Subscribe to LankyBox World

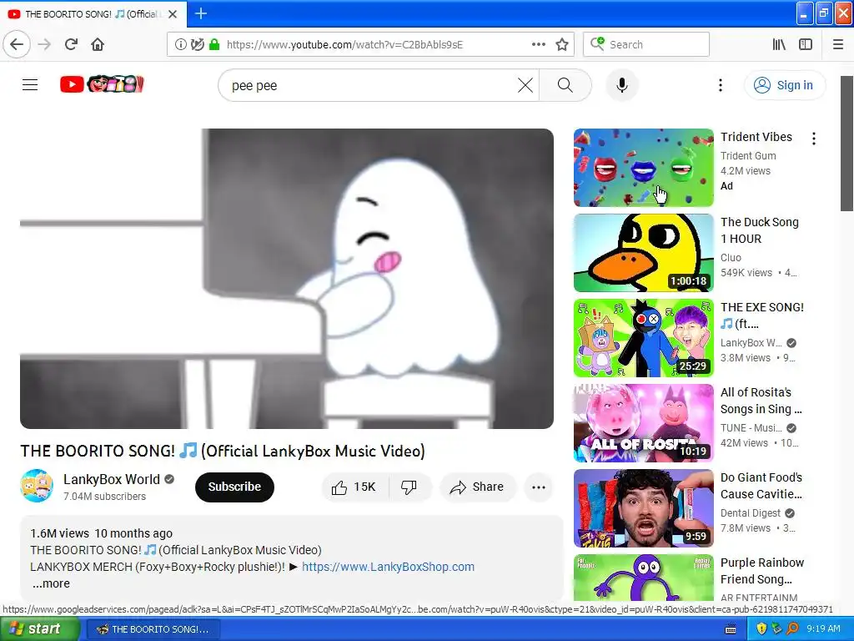click(234, 487)
